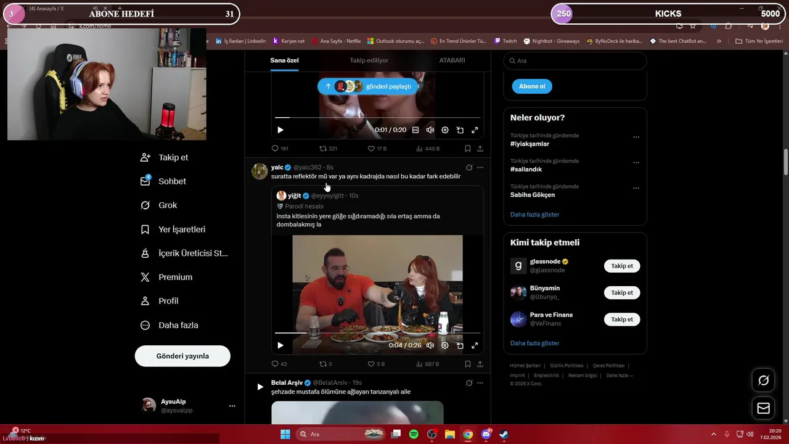Switch to the ATABARI tab
This screenshot has height=444, width=789.
(x=452, y=60)
